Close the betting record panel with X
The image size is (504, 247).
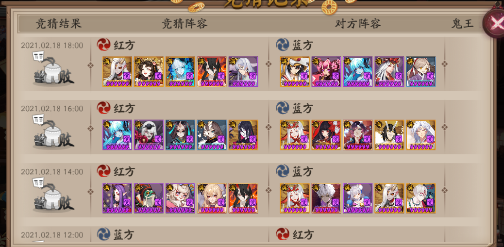point(494,23)
